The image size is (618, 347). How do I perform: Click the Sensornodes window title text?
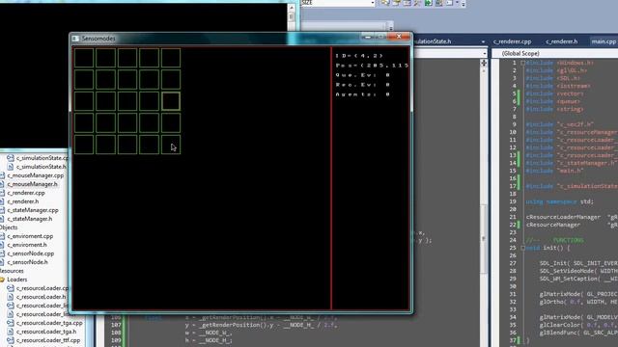pyautogui.click(x=98, y=39)
